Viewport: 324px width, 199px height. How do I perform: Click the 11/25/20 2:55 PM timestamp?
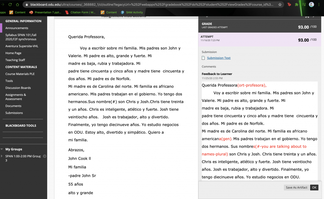(212, 78)
